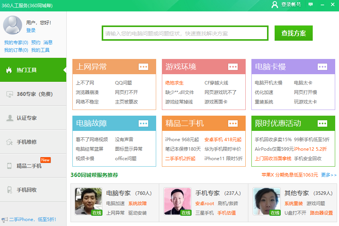The height and width of the screenshot is (226, 339).
Task: Click the 电脑专家 expert photo
Action: coord(88,201)
